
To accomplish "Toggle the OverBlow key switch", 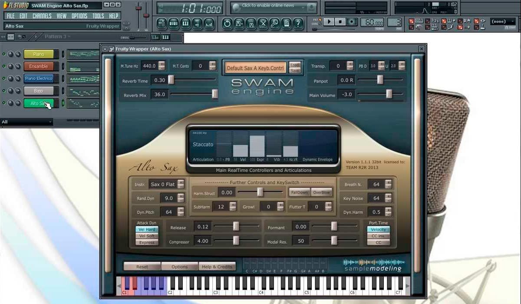I will pos(322,192).
